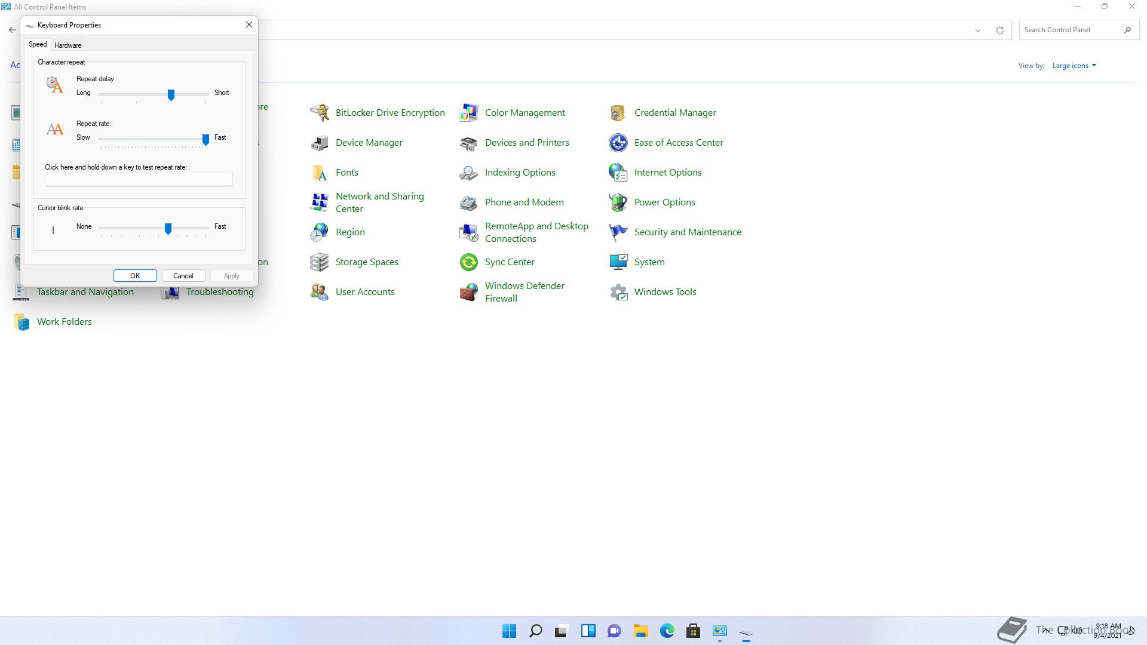
Task: Open Power Options icon
Action: tap(618, 202)
